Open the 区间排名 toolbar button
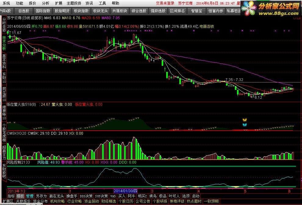 click(x=177, y=11)
